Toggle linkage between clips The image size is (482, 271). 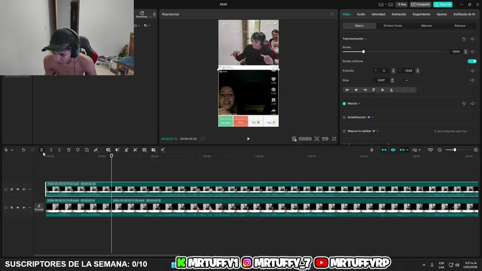[x=402, y=150]
